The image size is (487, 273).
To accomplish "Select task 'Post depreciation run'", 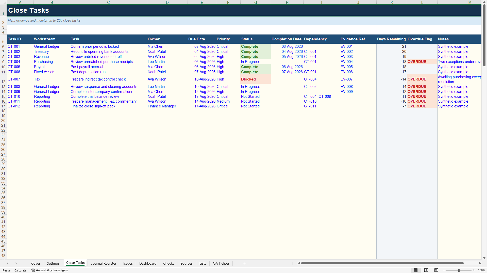I will click(108, 72).
